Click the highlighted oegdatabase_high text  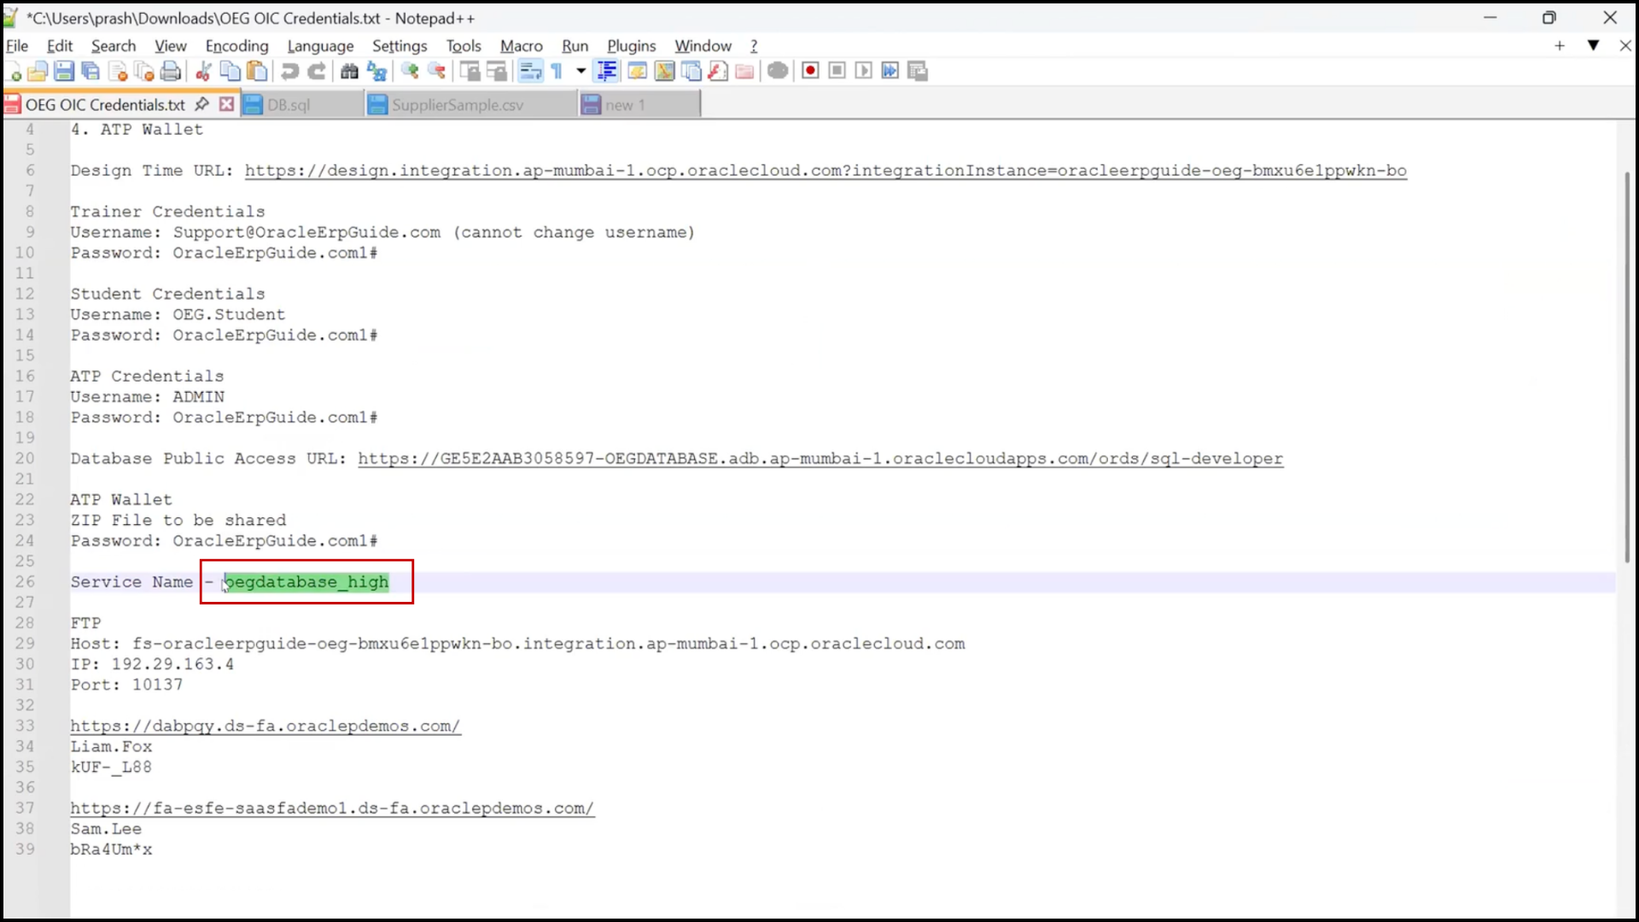[306, 582]
